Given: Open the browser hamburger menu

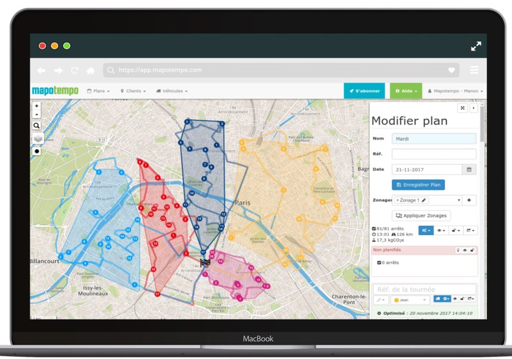Looking at the screenshot, I should point(474,70).
